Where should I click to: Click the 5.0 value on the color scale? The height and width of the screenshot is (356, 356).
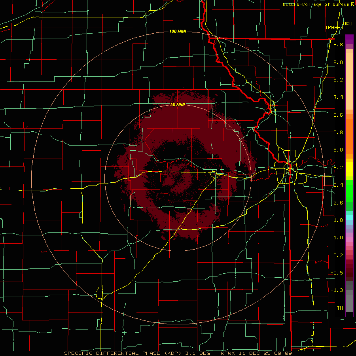click(338, 150)
